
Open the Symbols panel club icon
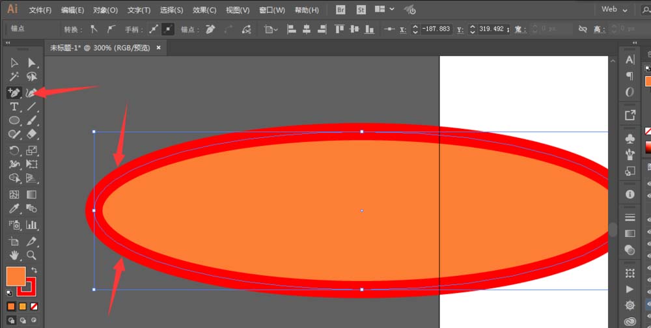630,139
